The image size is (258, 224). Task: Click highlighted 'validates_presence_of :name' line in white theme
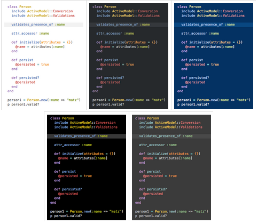44,25
